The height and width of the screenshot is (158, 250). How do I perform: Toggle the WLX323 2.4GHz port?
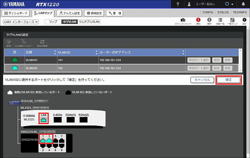[57, 120]
